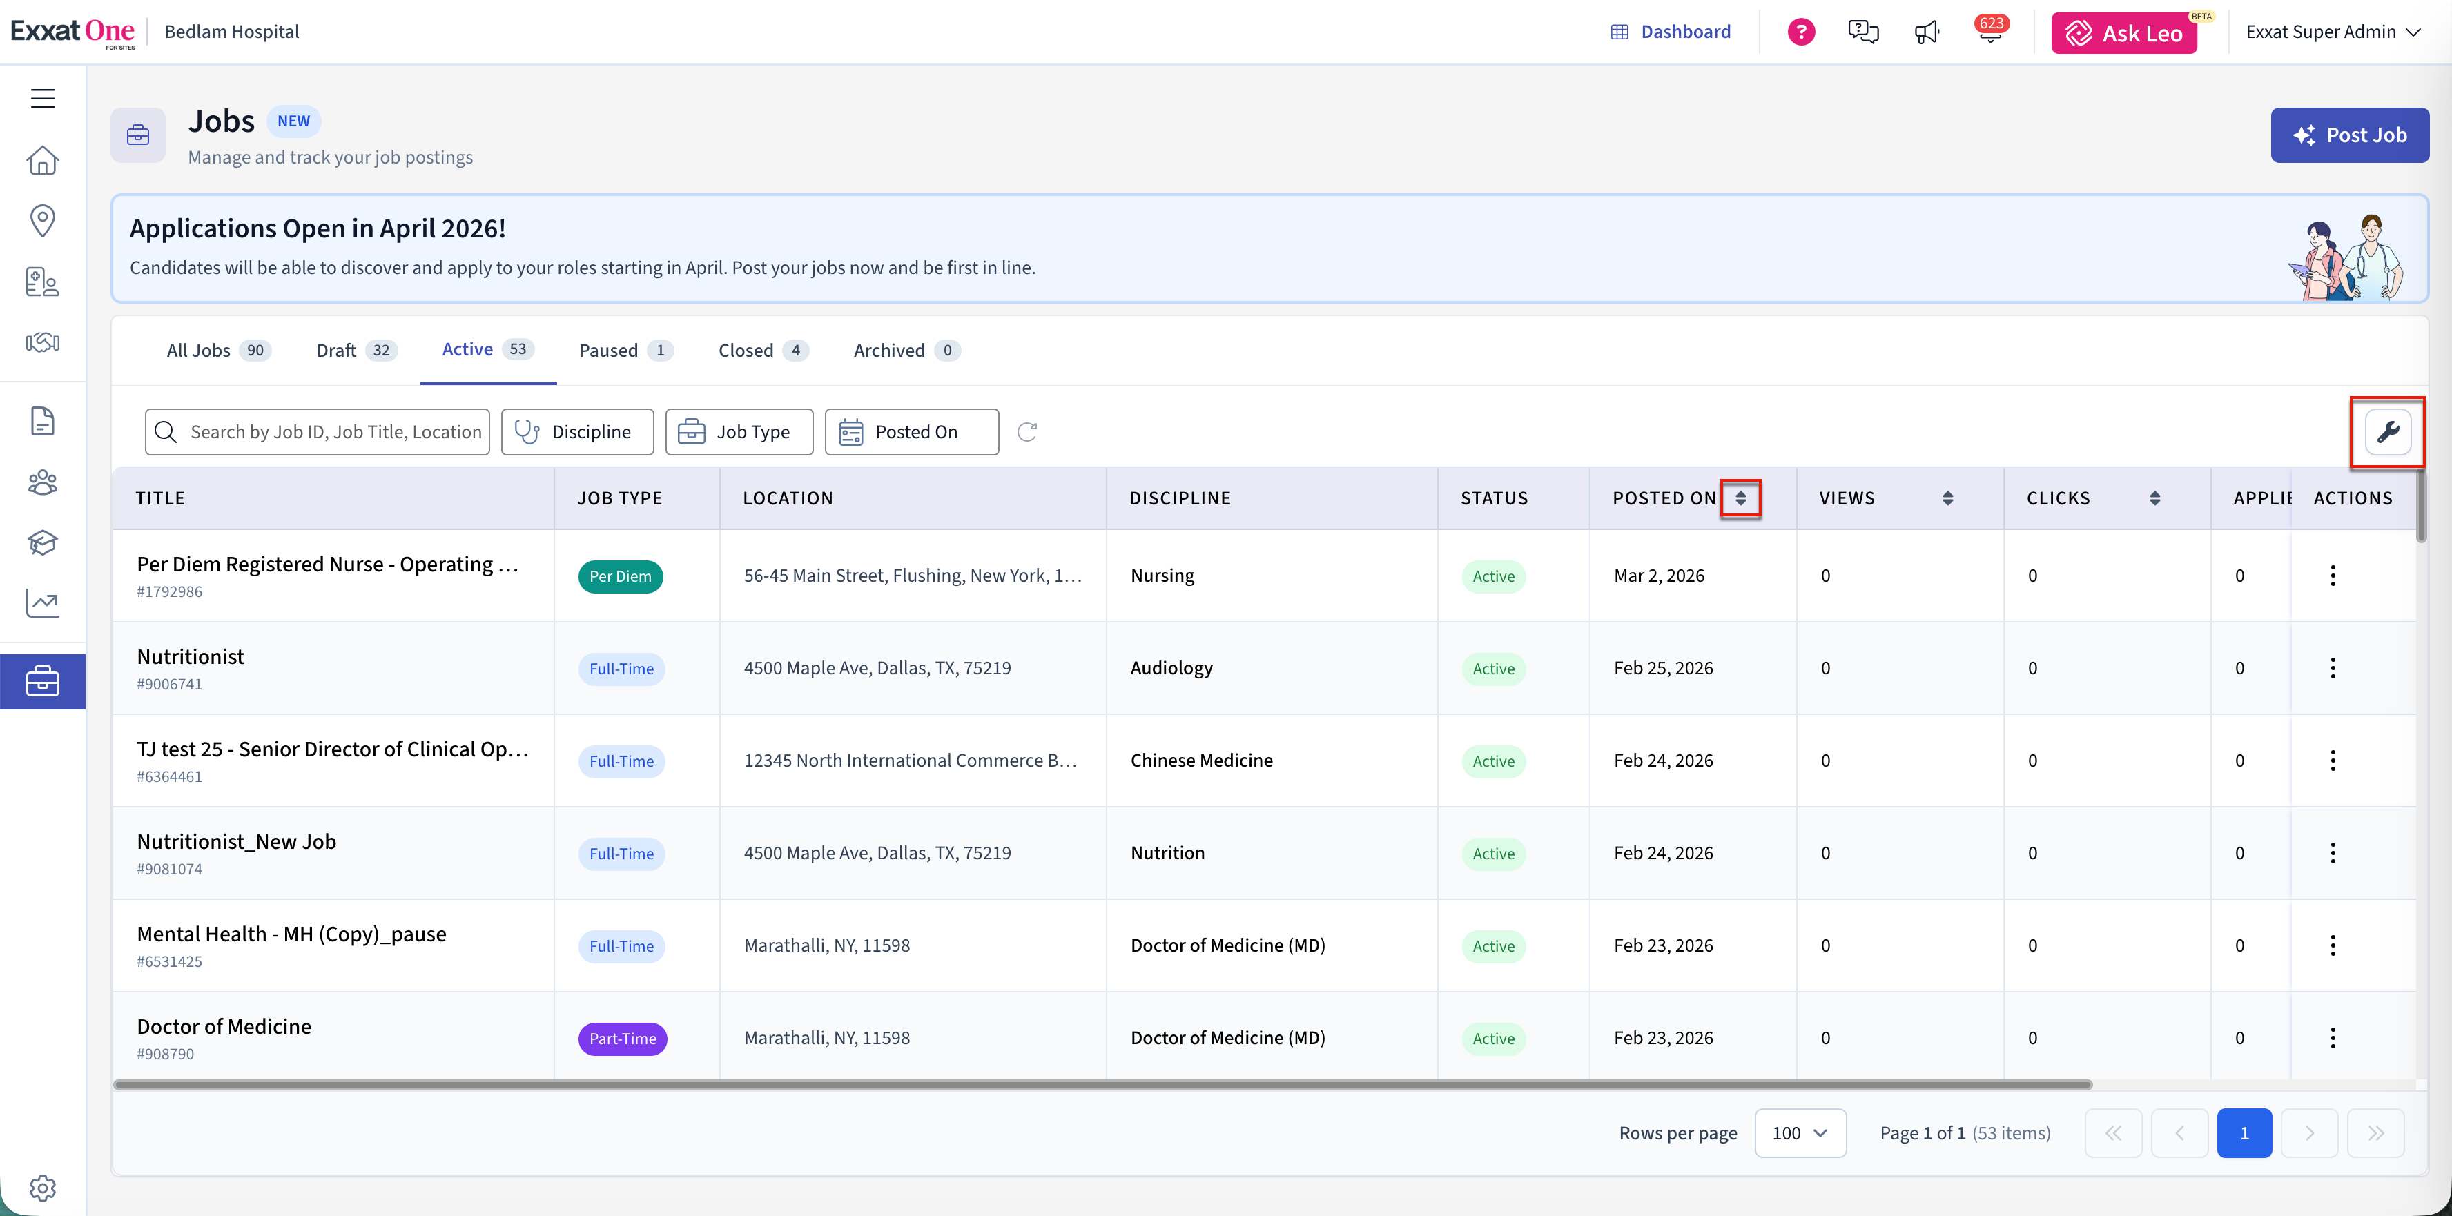Screen dimensions: 2452x1216
Task: Expand Exxat Super Admin account menu
Action: [x=2332, y=32]
